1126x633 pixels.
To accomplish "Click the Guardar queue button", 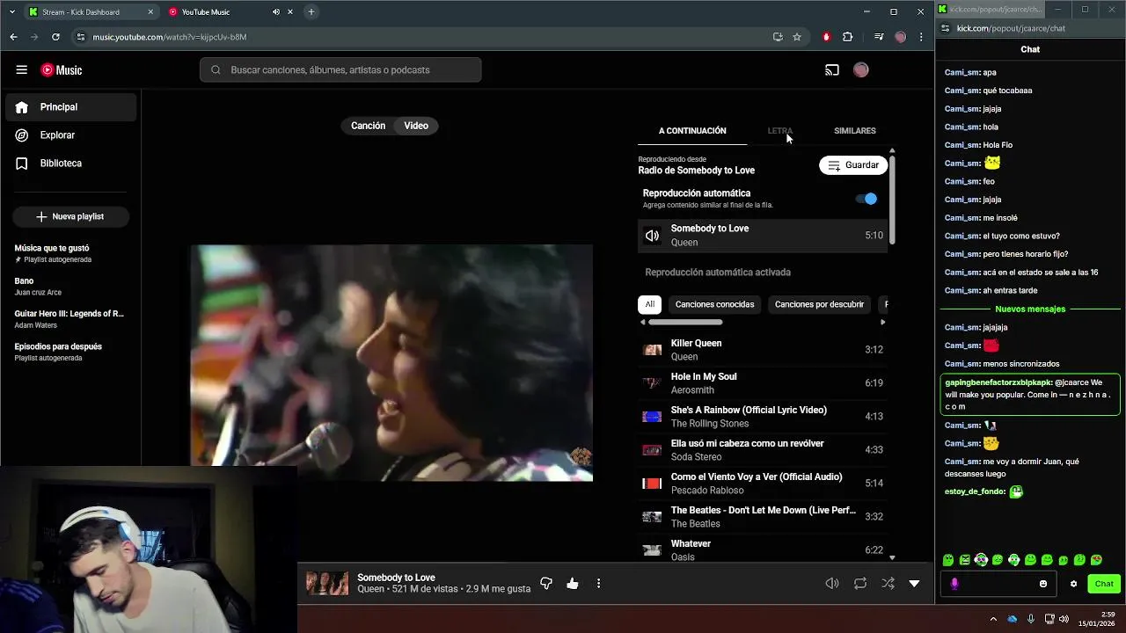I will 853,165.
